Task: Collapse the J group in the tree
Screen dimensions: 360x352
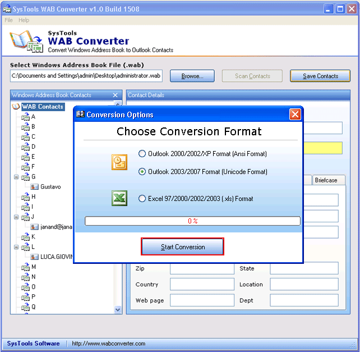Action: click(x=16, y=217)
